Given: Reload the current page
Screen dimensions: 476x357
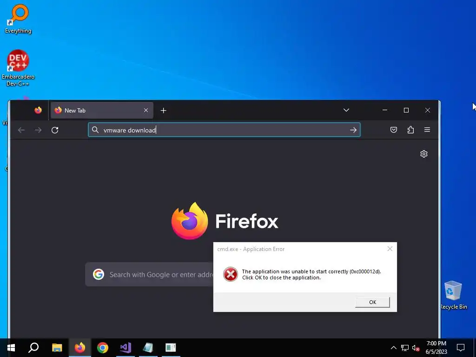Looking at the screenshot, I should [55, 130].
